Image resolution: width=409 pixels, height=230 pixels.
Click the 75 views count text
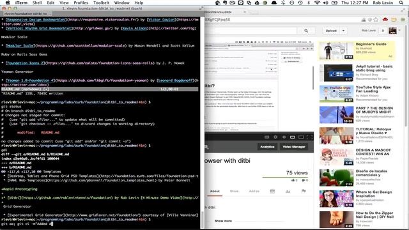pos(297,173)
